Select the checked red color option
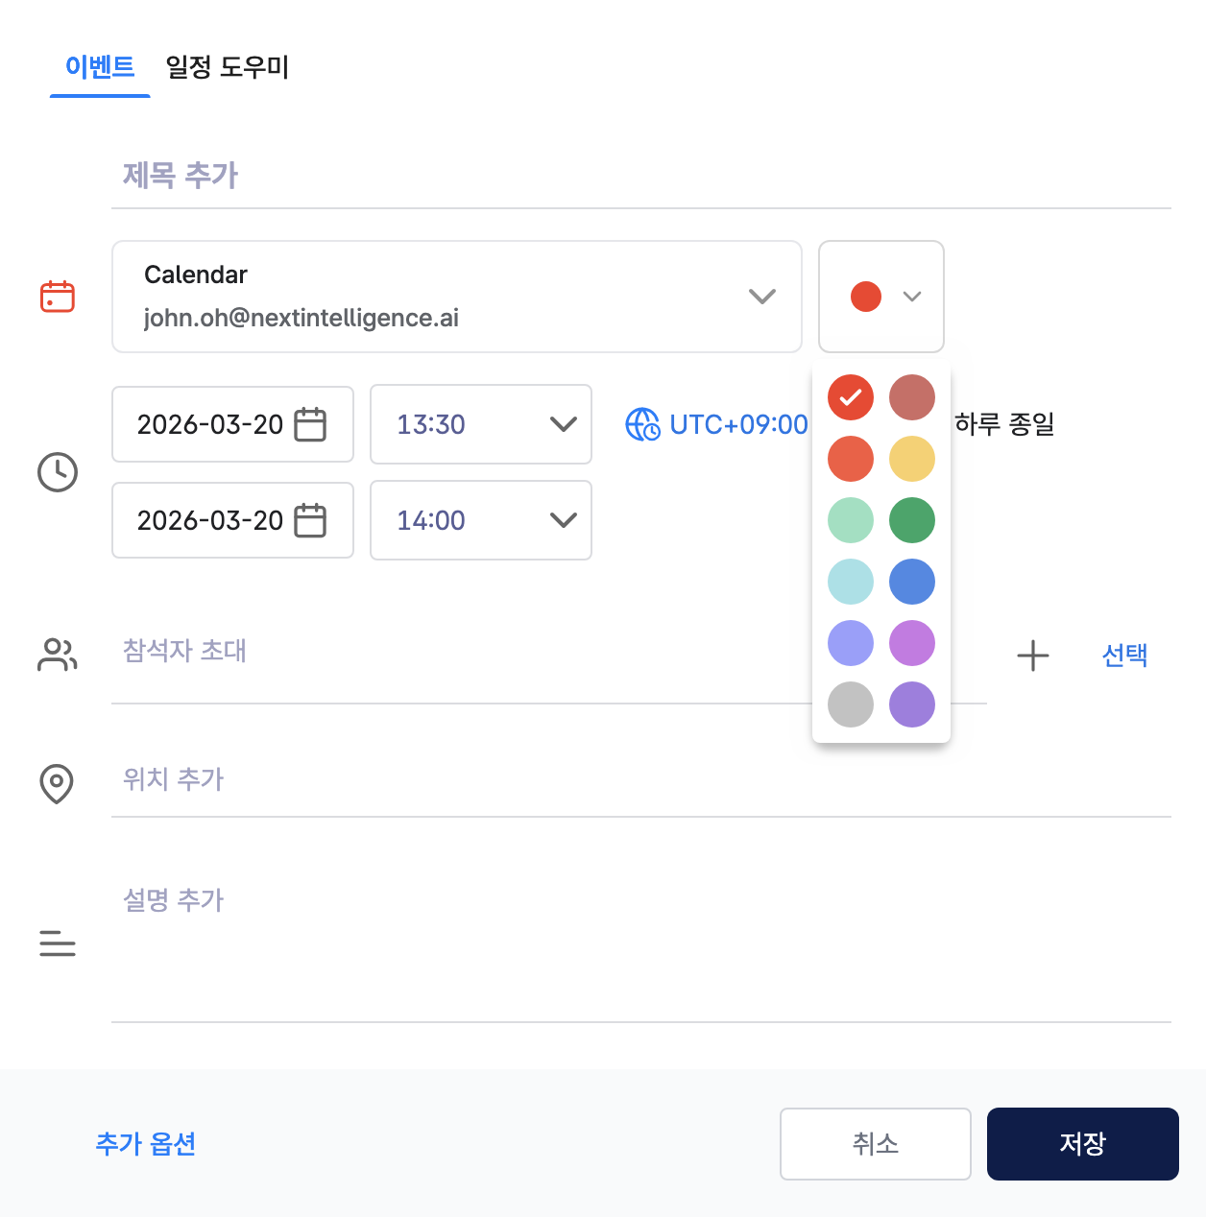Viewport: 1206px width, 1217px height. (851, 397)
